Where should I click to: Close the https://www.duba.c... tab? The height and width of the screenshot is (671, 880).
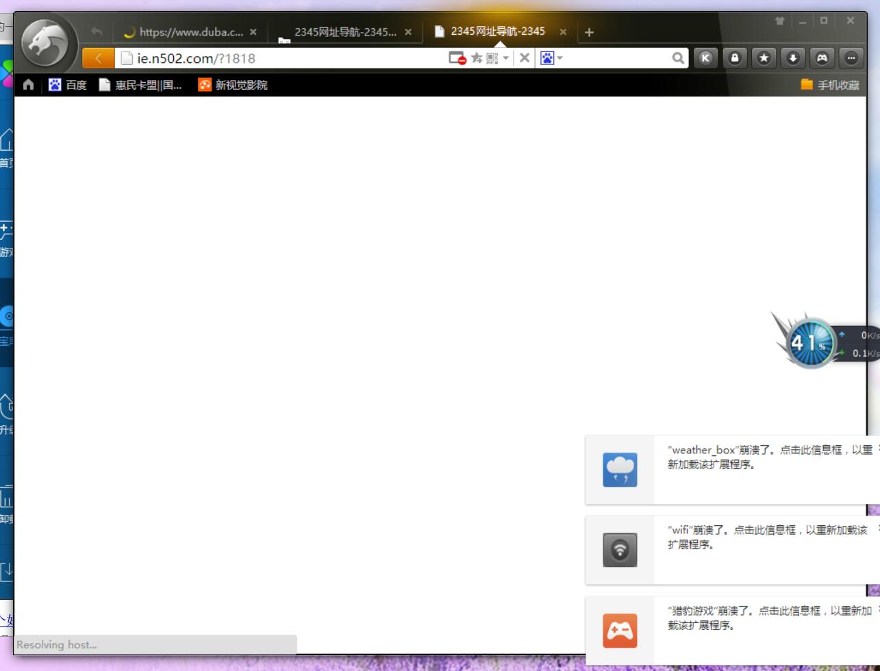[253, 31]
